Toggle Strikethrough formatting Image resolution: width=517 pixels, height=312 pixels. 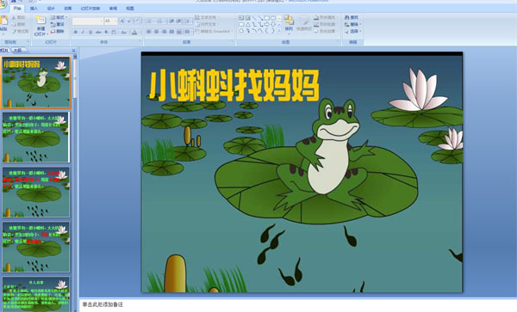pos(98,32)
